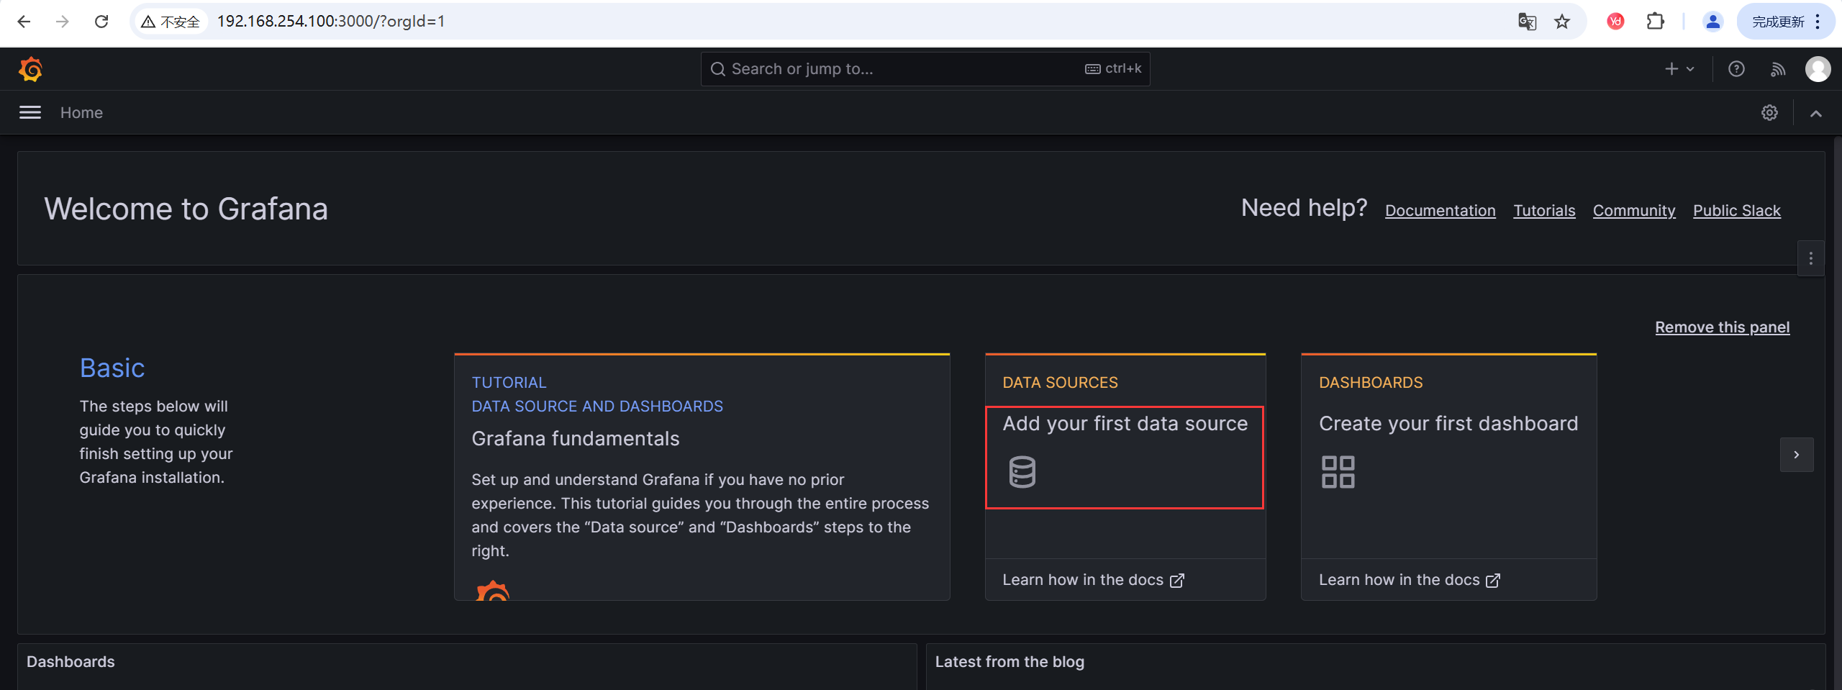Open the plus new-item dropdown
Image resolution: width=1842 pixels, height=690 pixels.
(1679, 69)
